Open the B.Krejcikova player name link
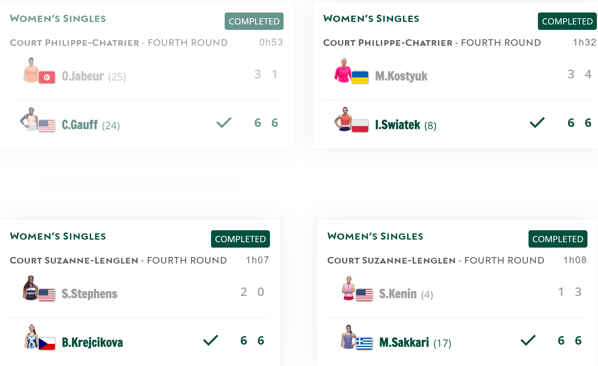Image resolution: width=598 pixels, height=366 pixels. [92, 343]
